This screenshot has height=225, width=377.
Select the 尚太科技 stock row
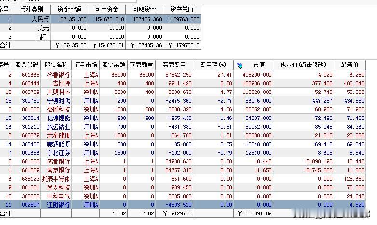pos(183,187)
